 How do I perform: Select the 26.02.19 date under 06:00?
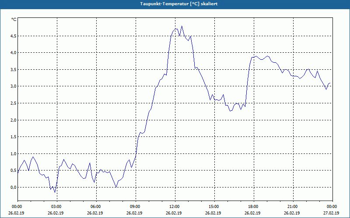(95, 213)
